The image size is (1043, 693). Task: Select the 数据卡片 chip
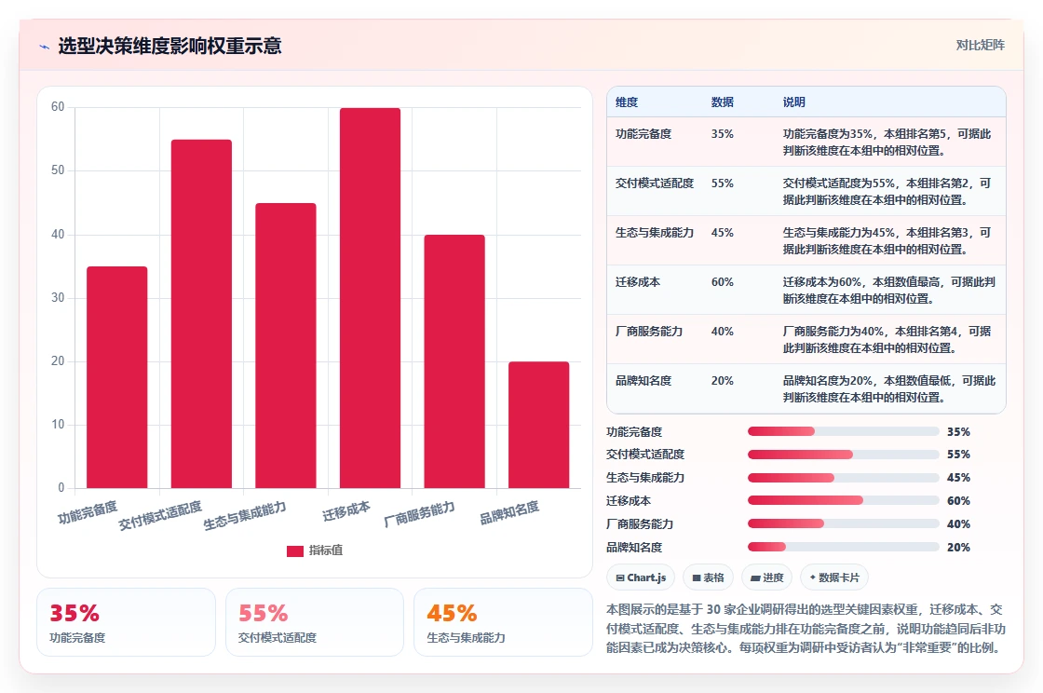click(x=834, y=577)
